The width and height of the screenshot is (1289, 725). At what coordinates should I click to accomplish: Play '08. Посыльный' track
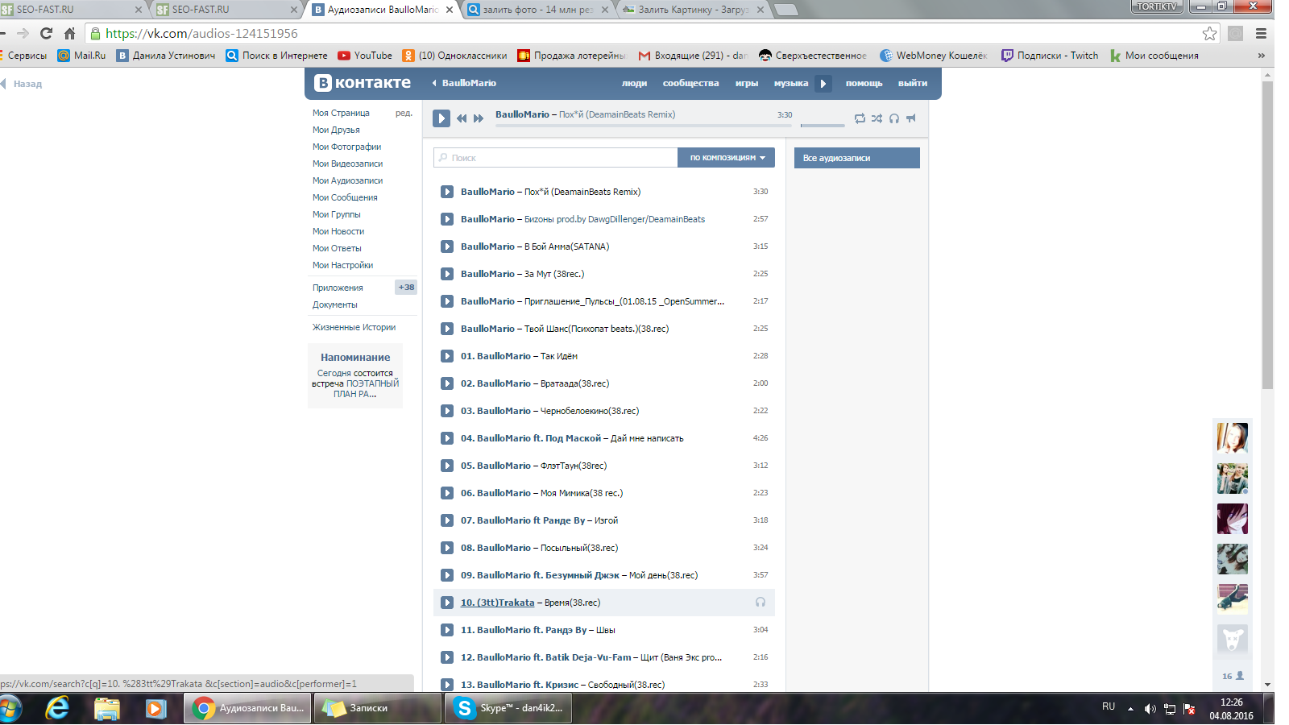coord(447,548)
